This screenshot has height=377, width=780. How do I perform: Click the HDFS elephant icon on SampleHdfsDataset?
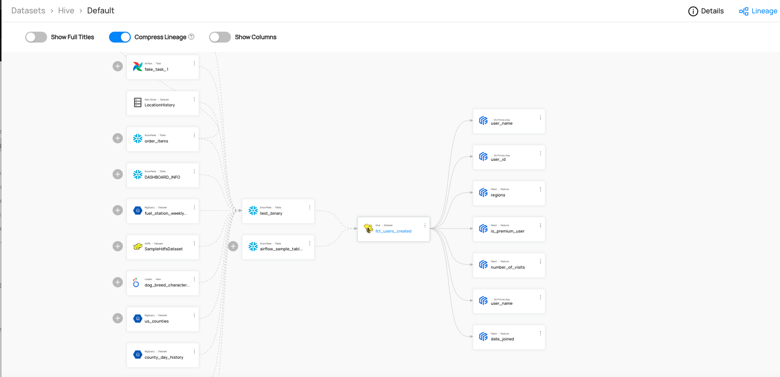(138, 246)
